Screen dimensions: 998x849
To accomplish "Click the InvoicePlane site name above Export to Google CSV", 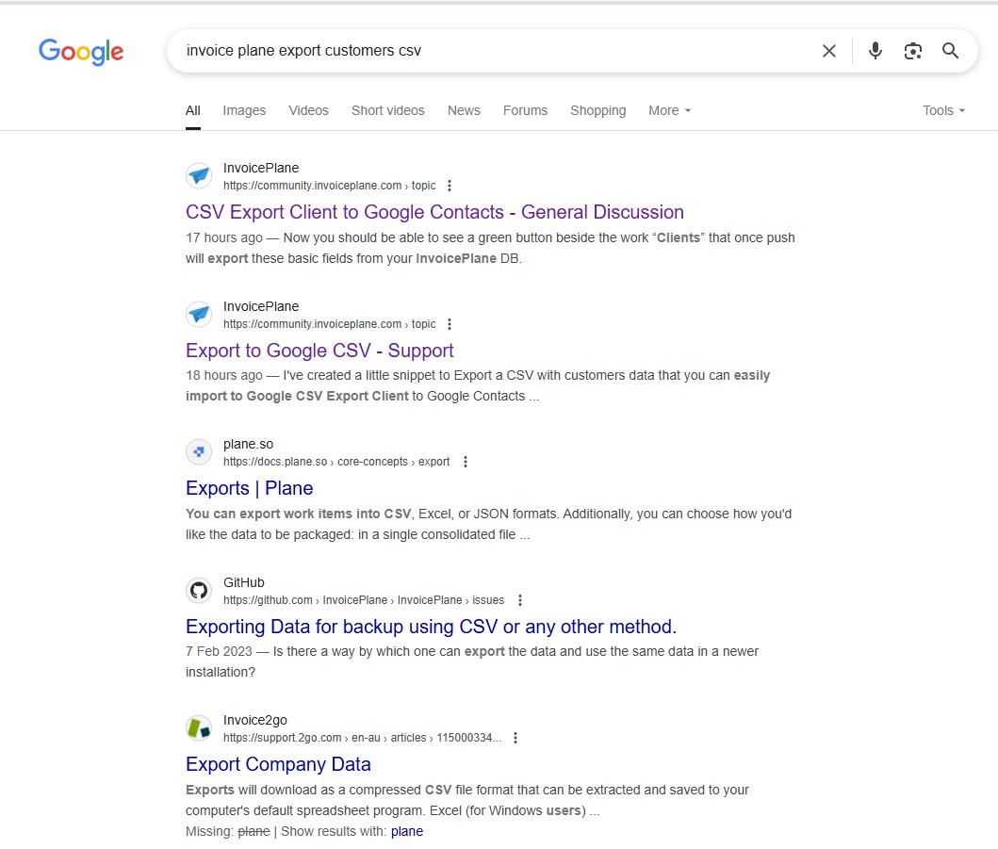I will click(261, 307).
